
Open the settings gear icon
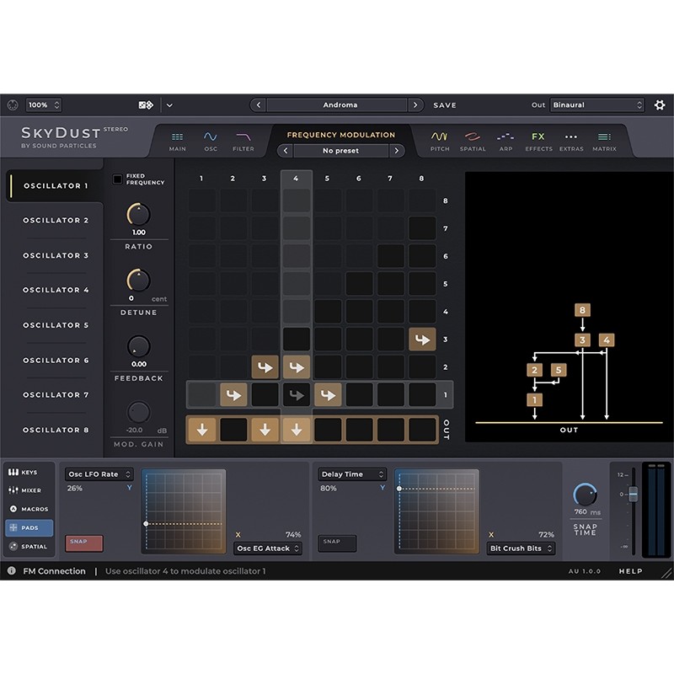pos(660,104)
